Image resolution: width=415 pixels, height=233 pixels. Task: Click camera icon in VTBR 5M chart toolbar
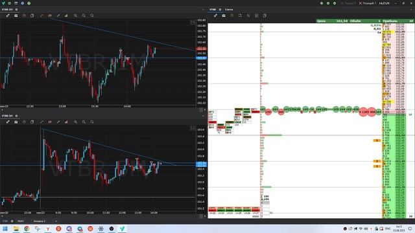[x=16, y=122]
